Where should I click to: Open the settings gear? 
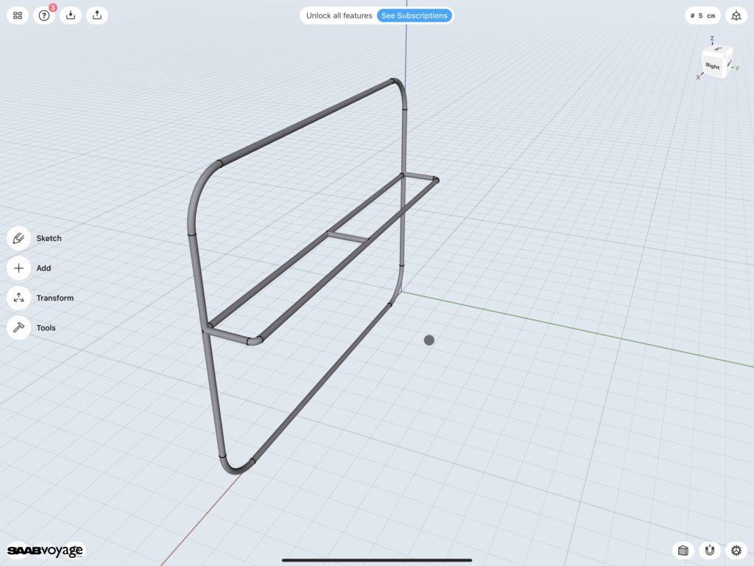coord(735,550)
